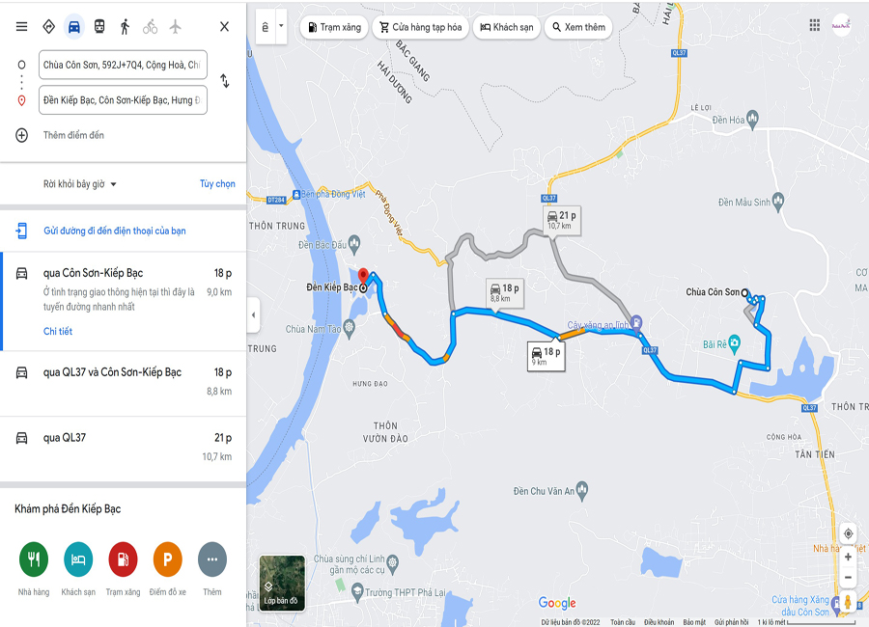The height and width of the screenshot is (627, 869).
Task: Open the language input tool dropdown arrow
Action: click(281, 26)
